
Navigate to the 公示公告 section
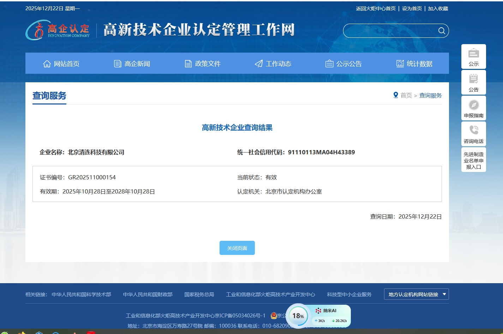343,64
